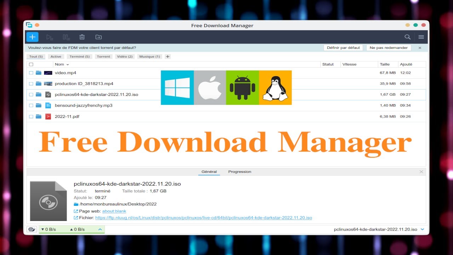Start all downloads from the toolbar
453x255 pixels.
tap(50, 37)
